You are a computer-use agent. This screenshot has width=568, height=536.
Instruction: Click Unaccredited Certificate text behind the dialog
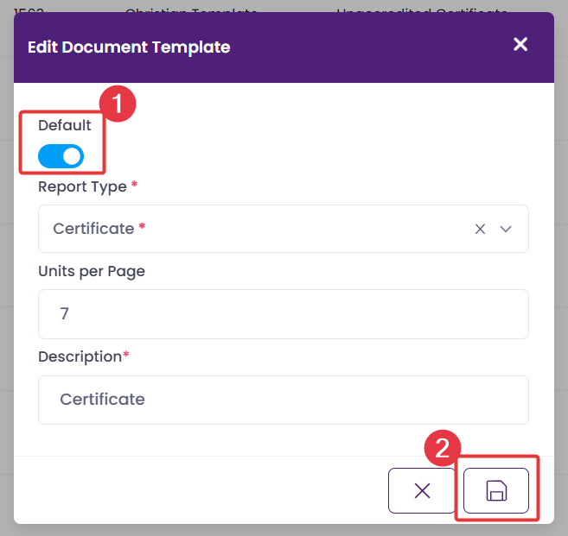click(421, 6)
